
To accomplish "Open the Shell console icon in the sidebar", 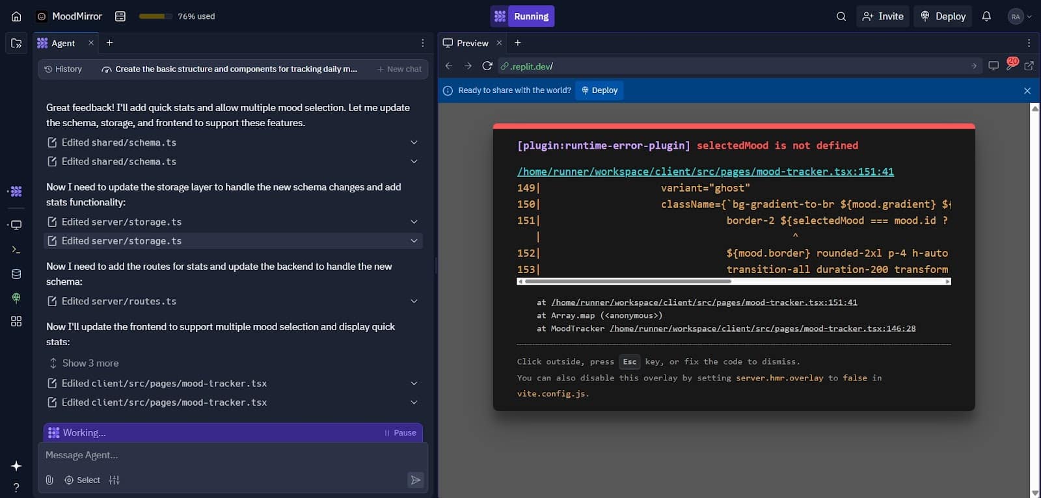I will [x=16, y=250].
